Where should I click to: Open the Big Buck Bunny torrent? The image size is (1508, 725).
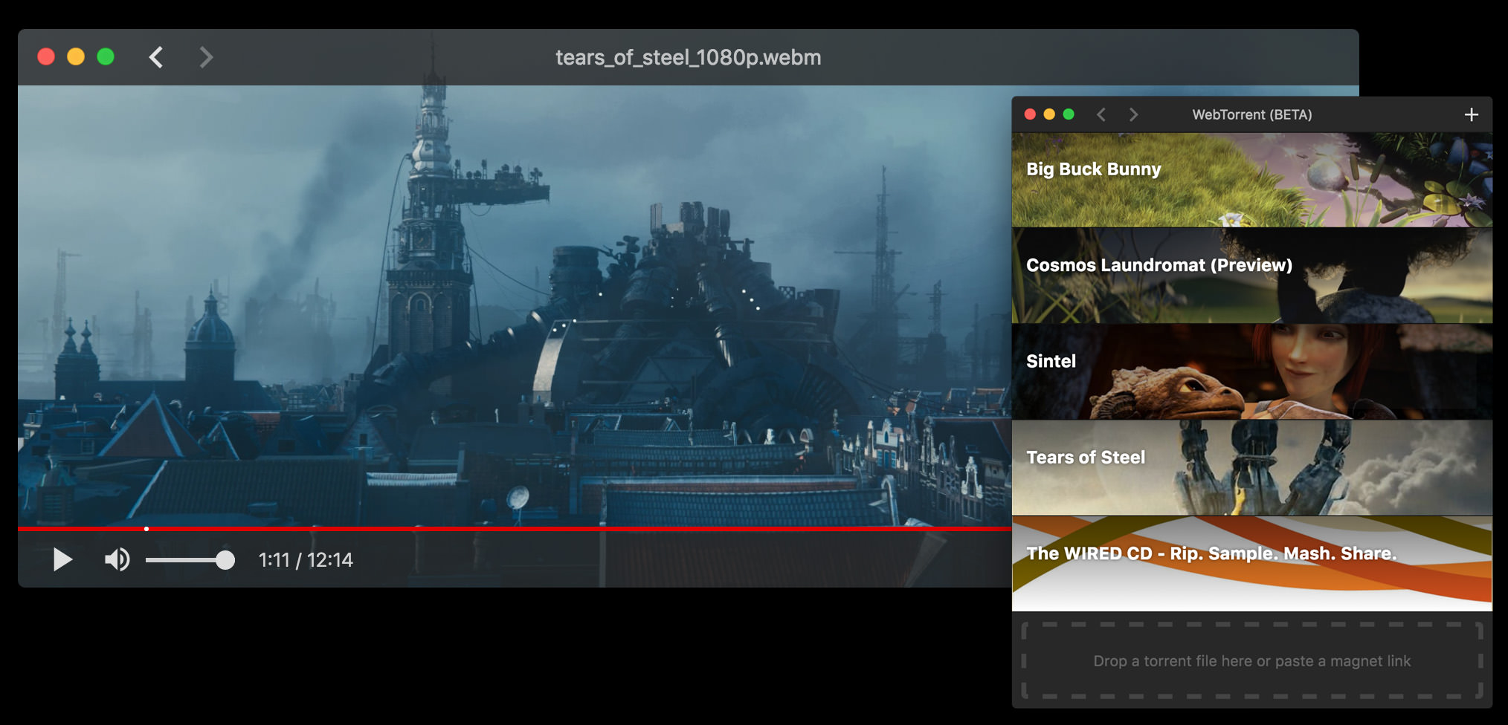click(1251, 181)
